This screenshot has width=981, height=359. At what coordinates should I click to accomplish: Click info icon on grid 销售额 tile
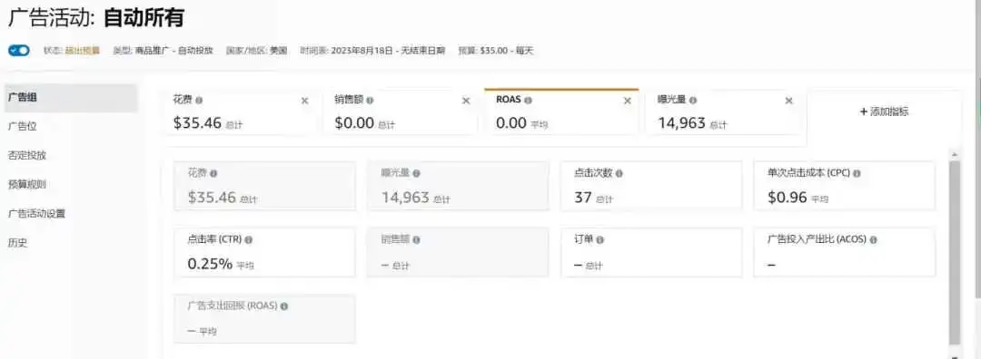pos(417,239)
